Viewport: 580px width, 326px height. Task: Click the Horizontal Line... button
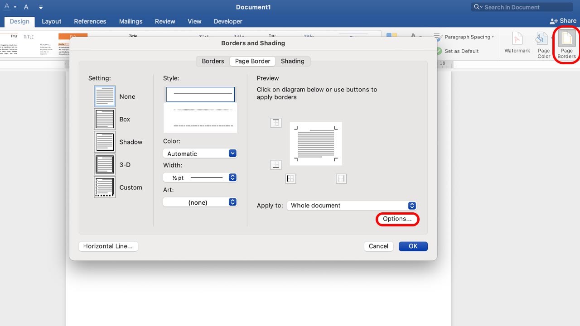108,246
